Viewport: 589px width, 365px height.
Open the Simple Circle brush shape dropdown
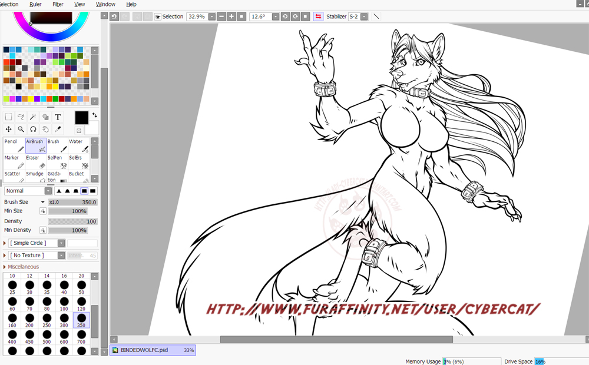(61, 243)
